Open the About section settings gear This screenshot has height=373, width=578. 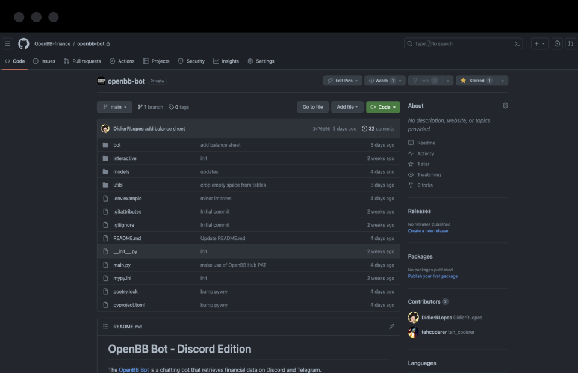point(505,105)
